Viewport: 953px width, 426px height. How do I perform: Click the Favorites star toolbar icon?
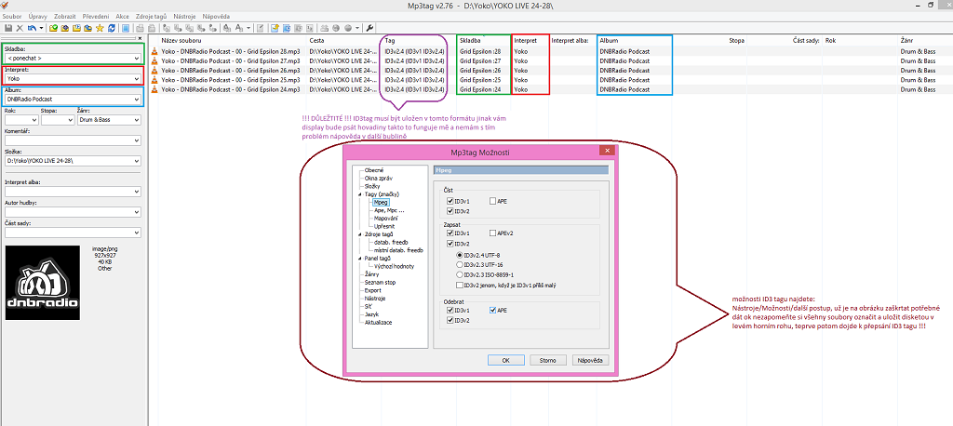[x=100, y=28]
